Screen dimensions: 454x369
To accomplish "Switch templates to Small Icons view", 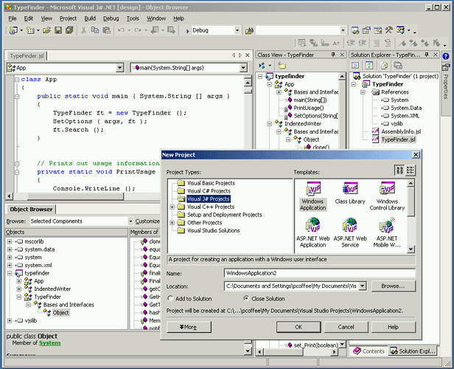I will [x=410, y=170].
